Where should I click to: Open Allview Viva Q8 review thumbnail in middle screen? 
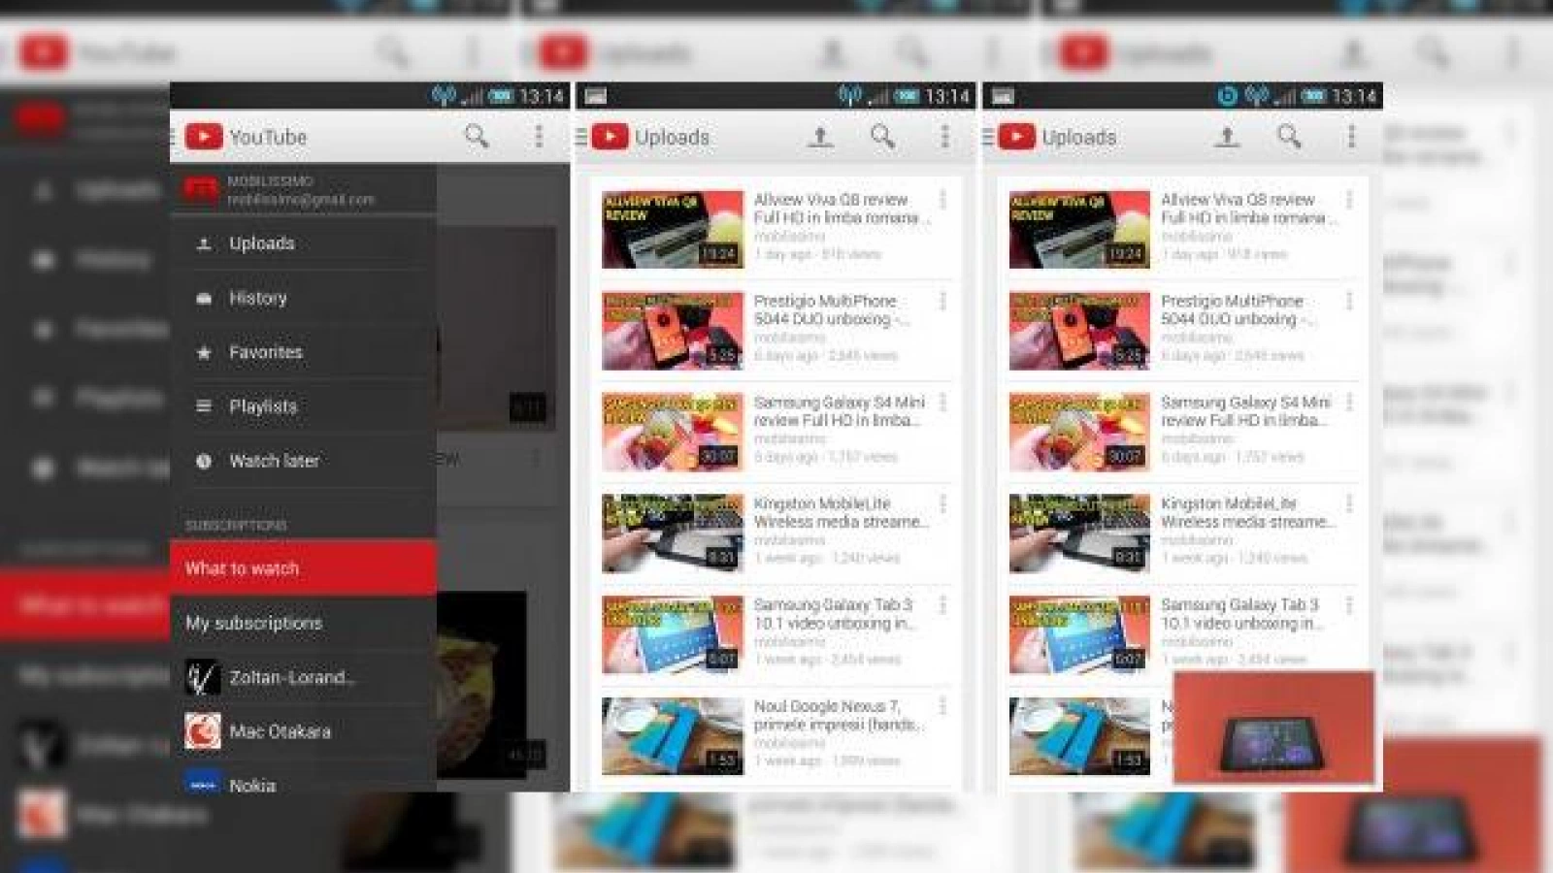pyautogui.click(x=673, y=229)
